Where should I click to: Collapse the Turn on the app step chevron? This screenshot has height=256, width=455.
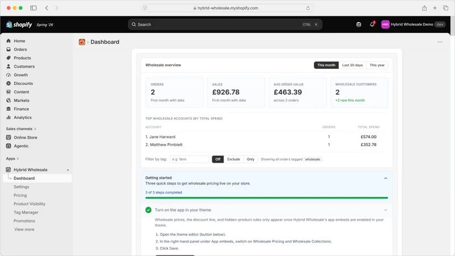pos(386,210)
